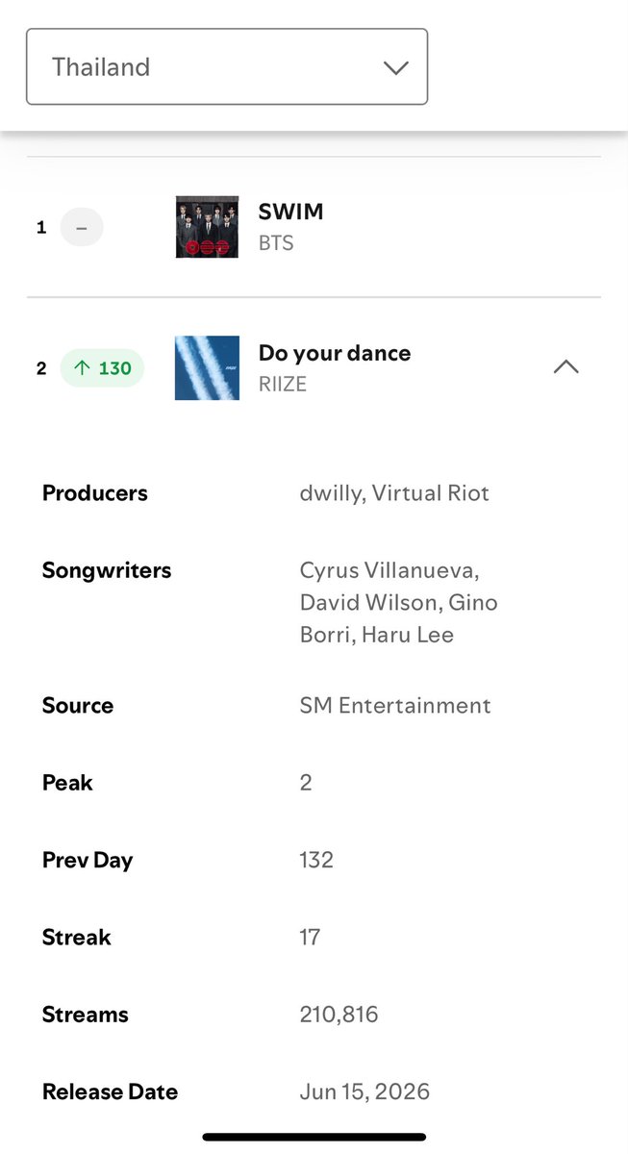Click the Prev Day value 132

[x=316, y=860]
